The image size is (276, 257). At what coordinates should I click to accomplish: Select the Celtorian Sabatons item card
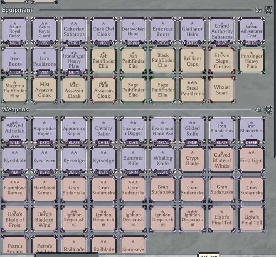[74, 31]
